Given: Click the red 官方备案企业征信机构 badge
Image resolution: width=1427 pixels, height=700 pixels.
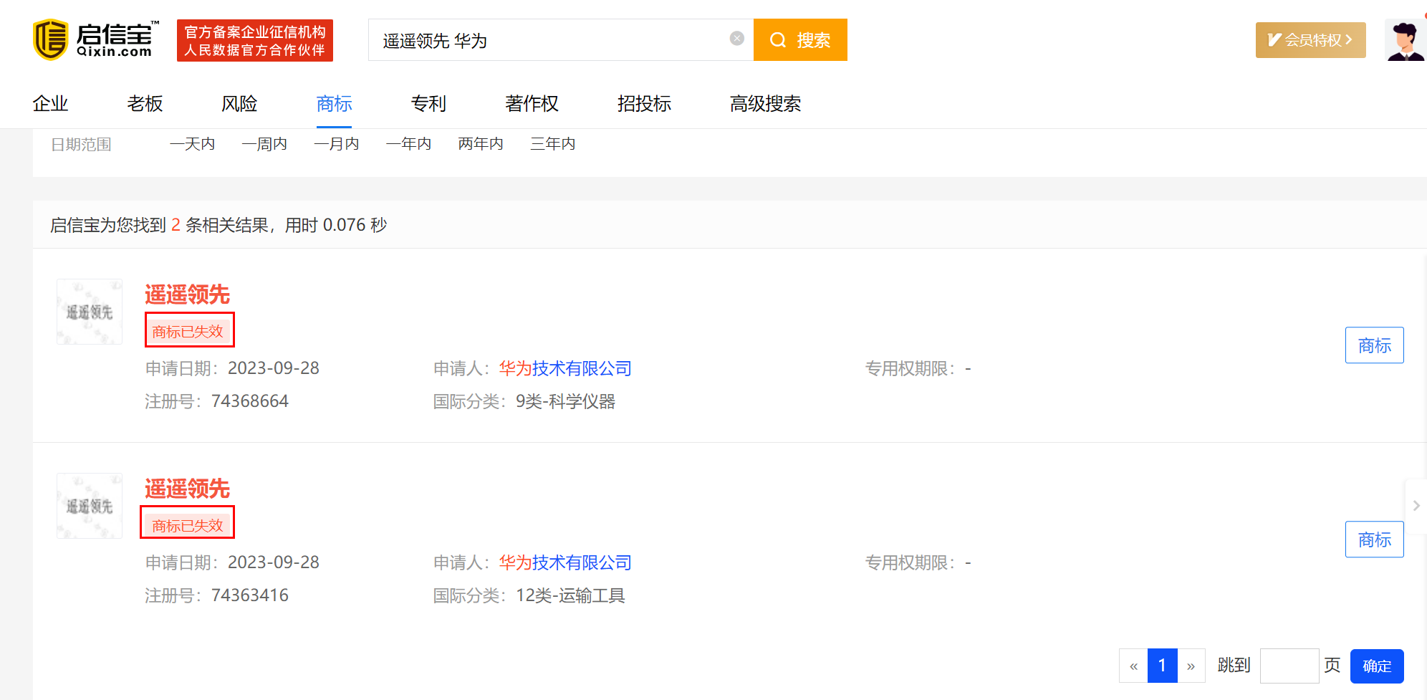Looking at the screenshot, I should coord(255,41).
